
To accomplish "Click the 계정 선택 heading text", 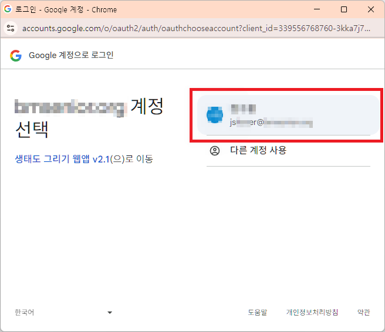I will [89, 118].
